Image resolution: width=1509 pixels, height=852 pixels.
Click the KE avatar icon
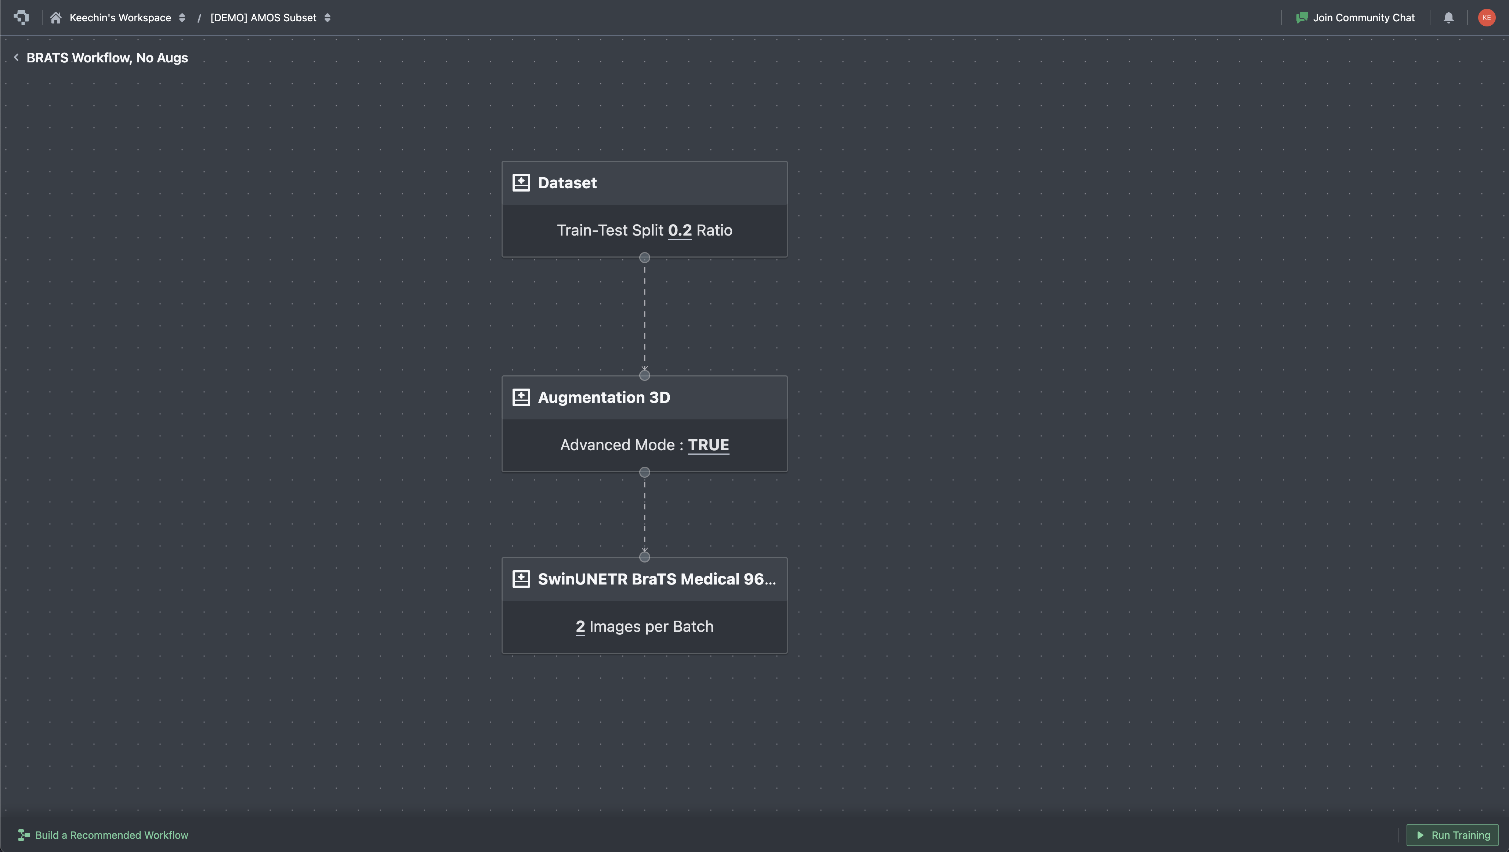coord(1486,18)
